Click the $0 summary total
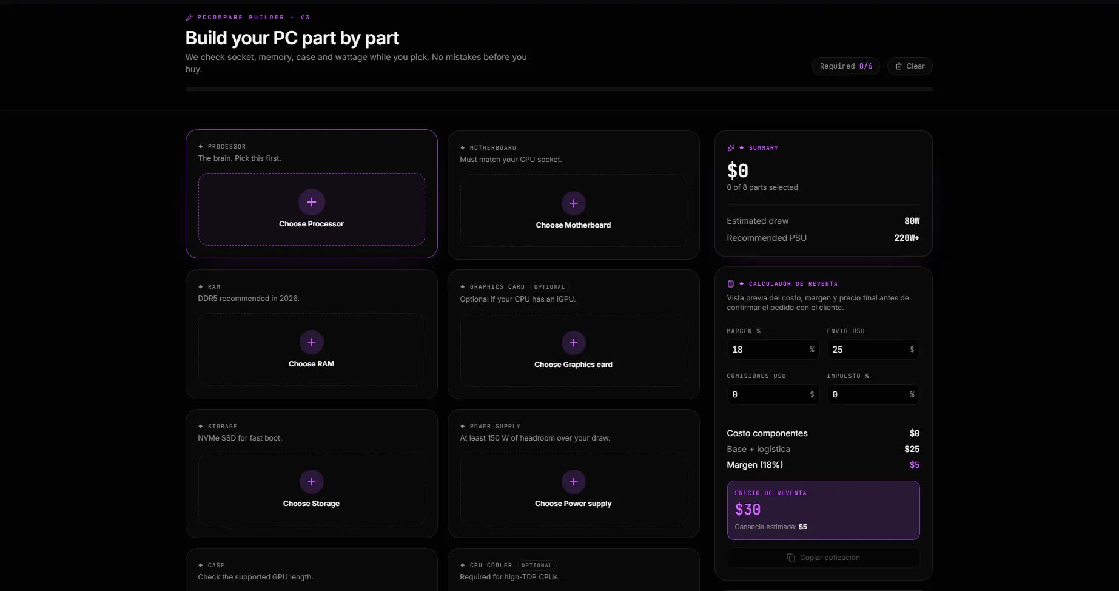This screenshot has width=1119, height=591. pos(738,171)
